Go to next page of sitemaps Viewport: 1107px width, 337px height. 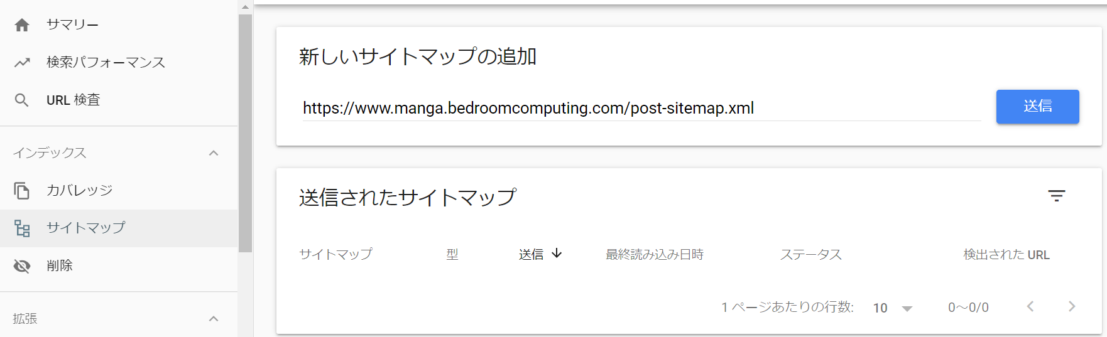pyautogui.click(x=1072, y=306)
